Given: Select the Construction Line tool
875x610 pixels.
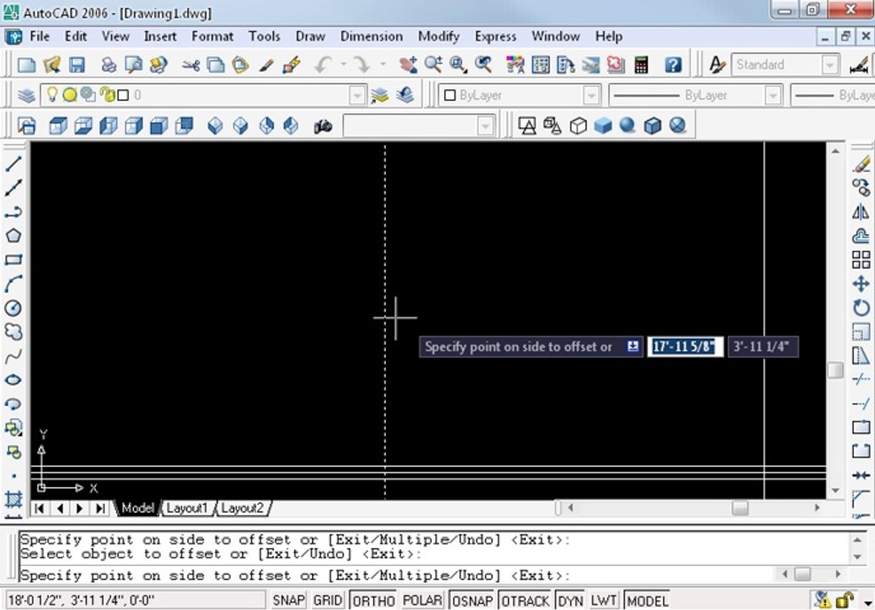Looking at the screenshot, I should coord(14,188).
